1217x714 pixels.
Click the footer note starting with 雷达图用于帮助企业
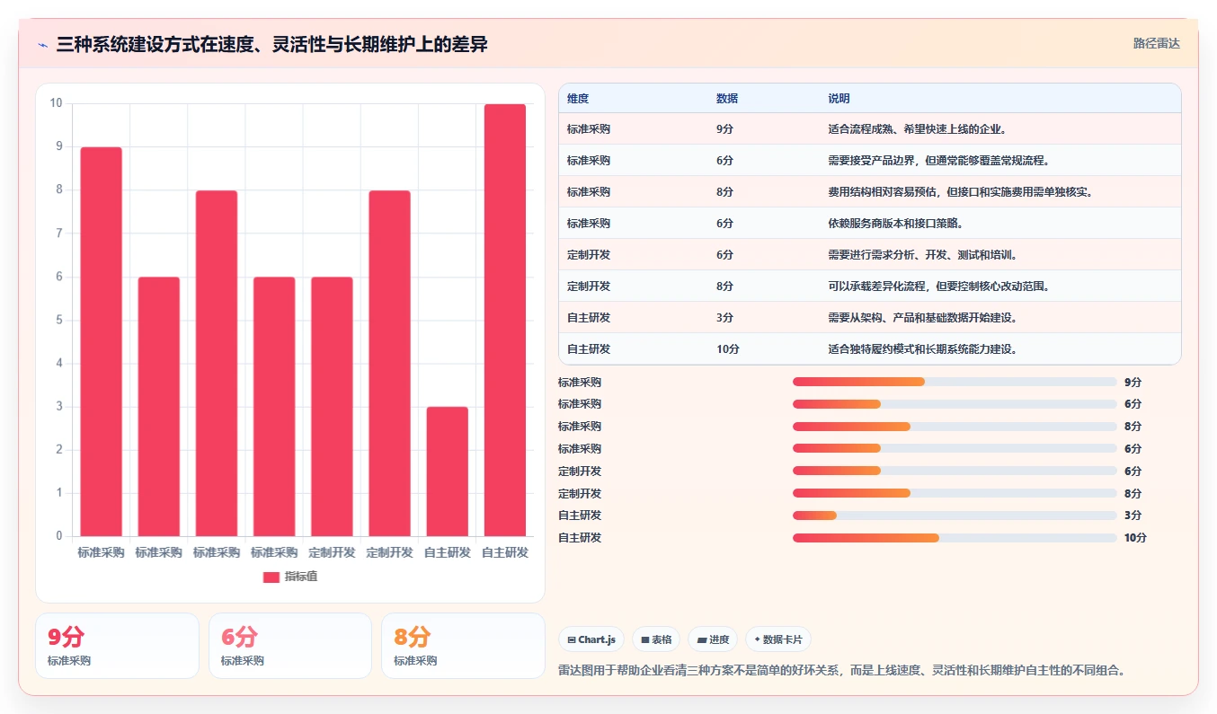point(841,670)
